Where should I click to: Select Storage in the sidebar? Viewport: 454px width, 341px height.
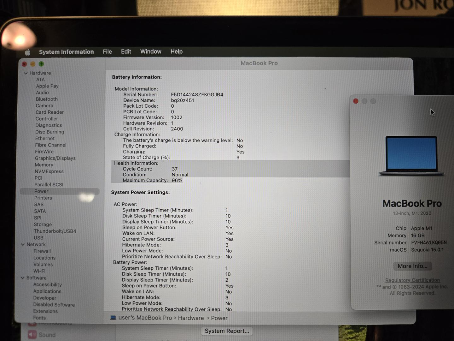point(43,224)
